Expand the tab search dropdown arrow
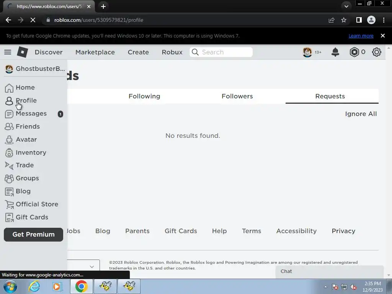The height and width of the screenshot is (294, 392). tap(346, 7)
